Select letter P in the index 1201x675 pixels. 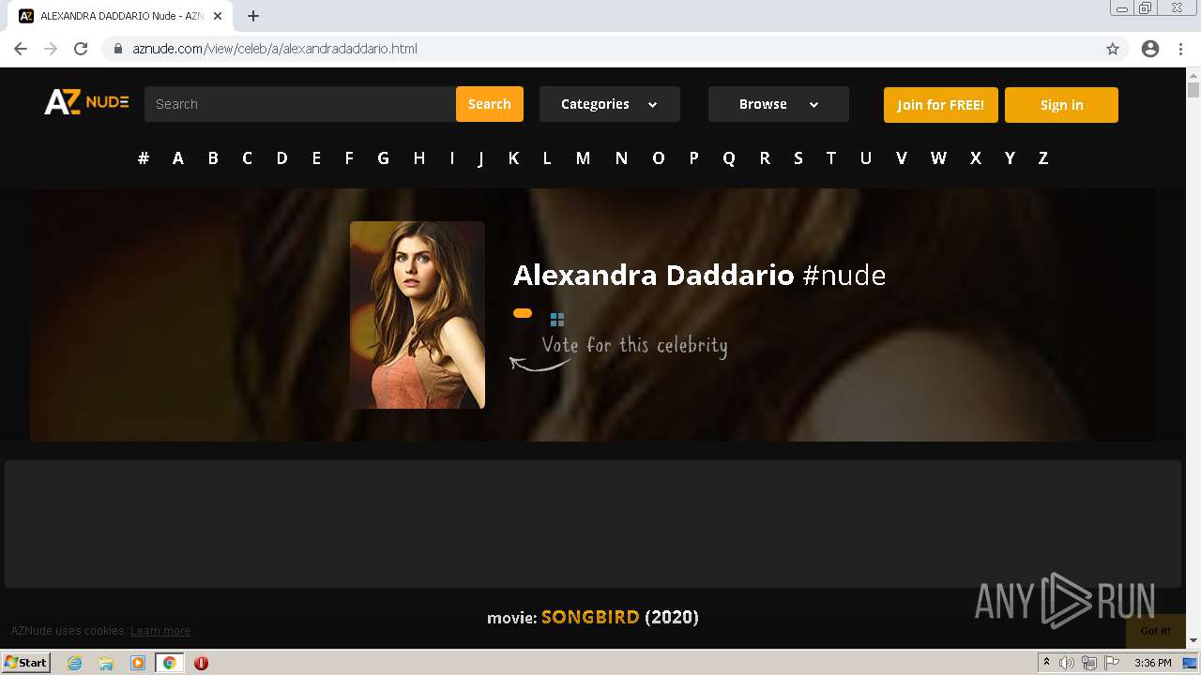click(693, 158)
